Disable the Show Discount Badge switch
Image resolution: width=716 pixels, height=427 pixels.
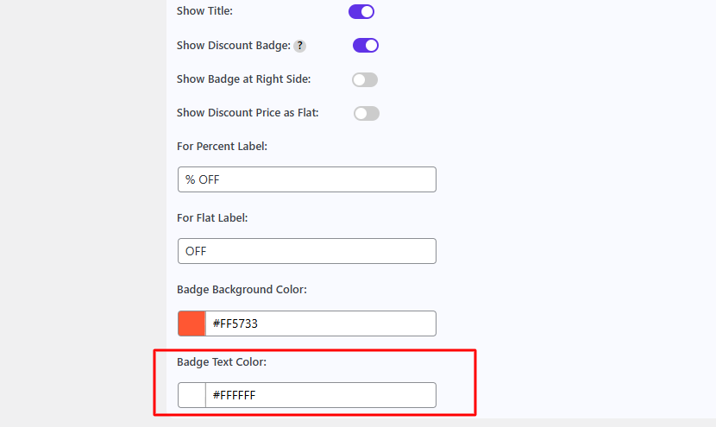pyautogui.click(x=365, y=45)
